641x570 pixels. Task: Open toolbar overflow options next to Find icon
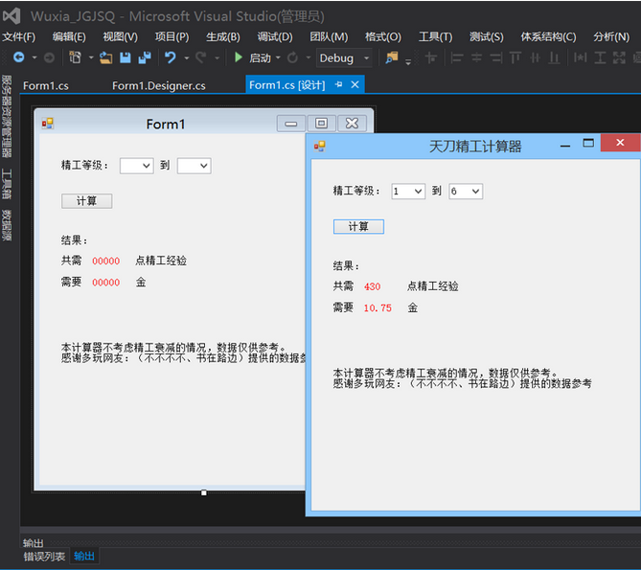407,61
